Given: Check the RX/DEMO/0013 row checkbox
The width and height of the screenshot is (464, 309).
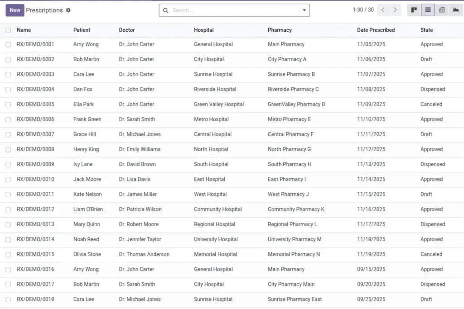Looking at the screenshot, I should (8, 224).
